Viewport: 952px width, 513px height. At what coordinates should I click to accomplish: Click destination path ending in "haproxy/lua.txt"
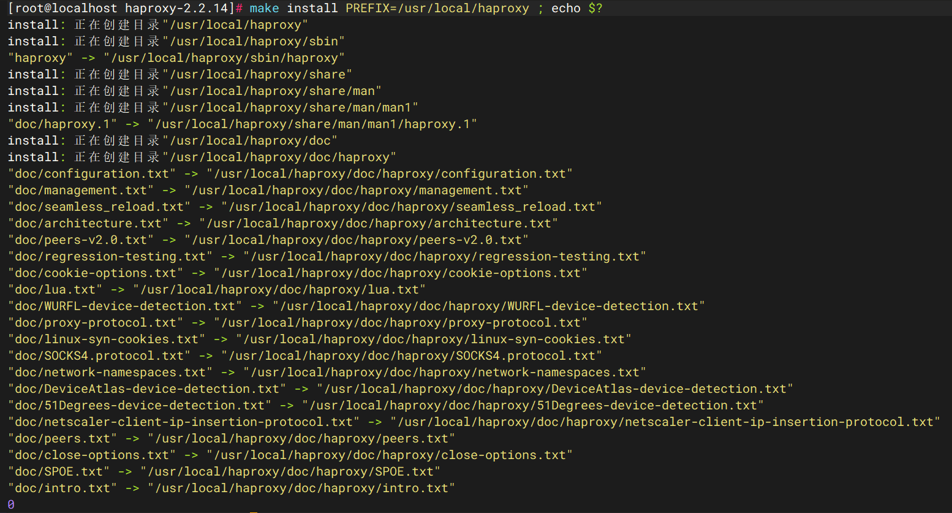[279, 290]
